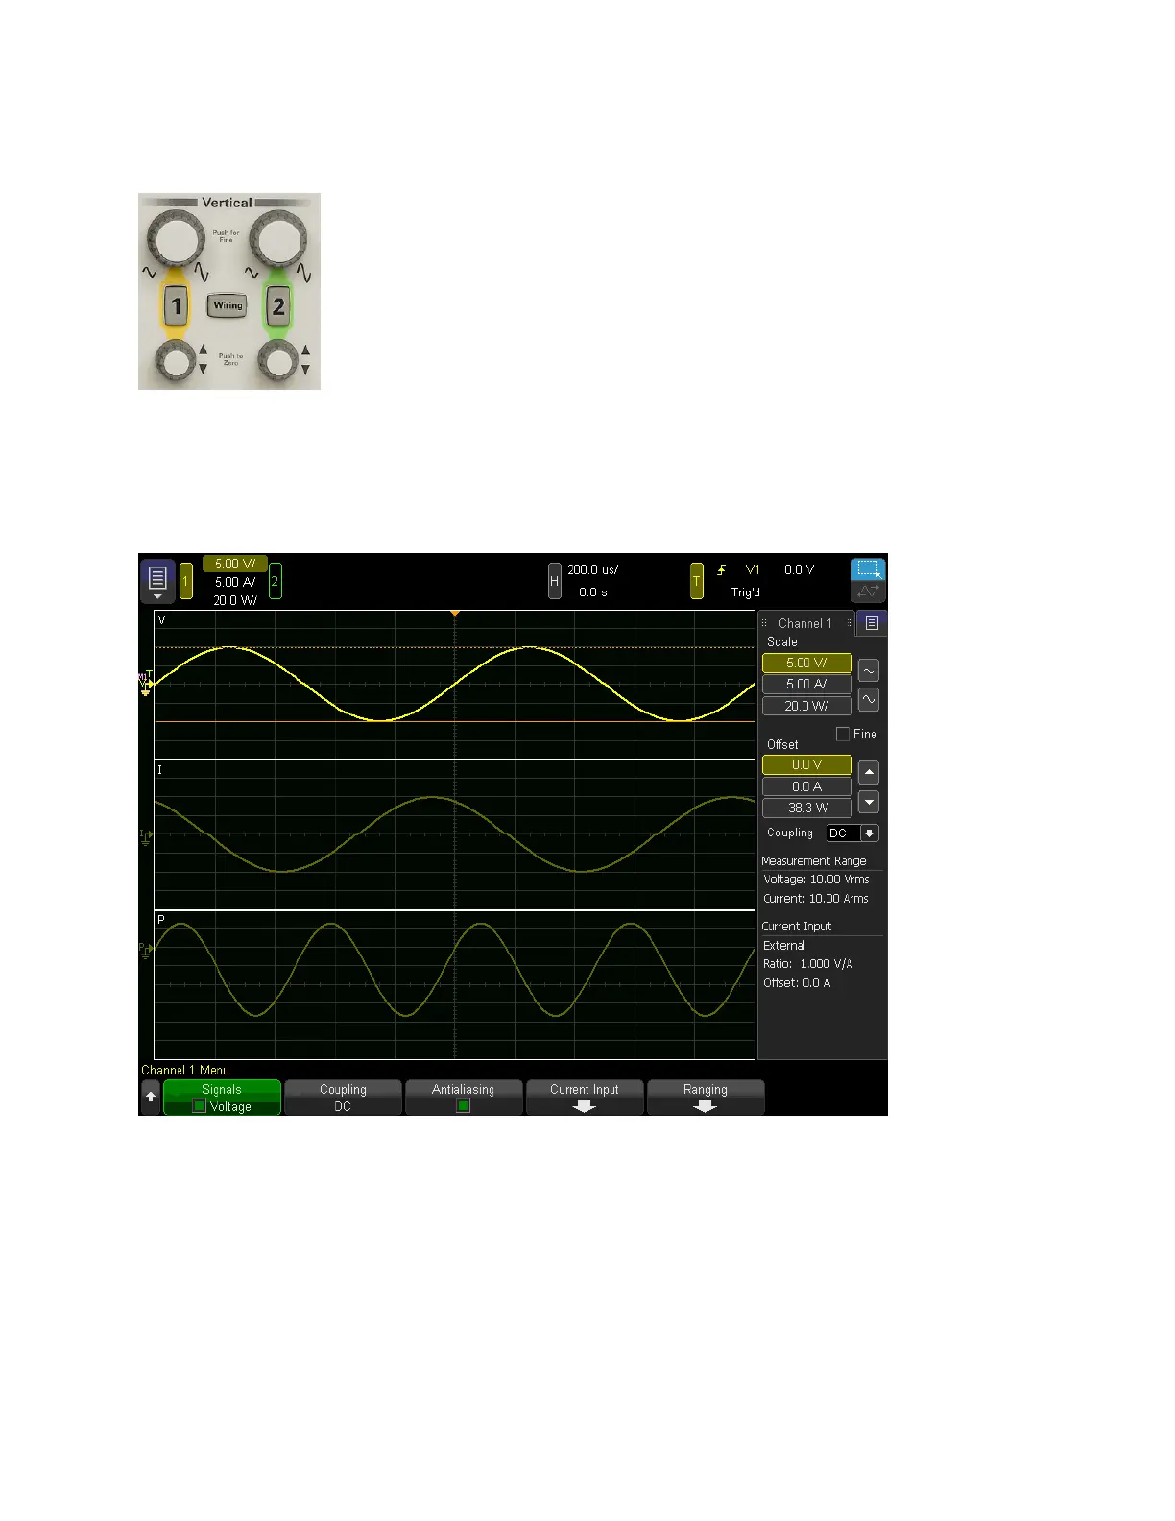Click the I waveform ground marker
1175x1521 pixels.
[146, 836]
